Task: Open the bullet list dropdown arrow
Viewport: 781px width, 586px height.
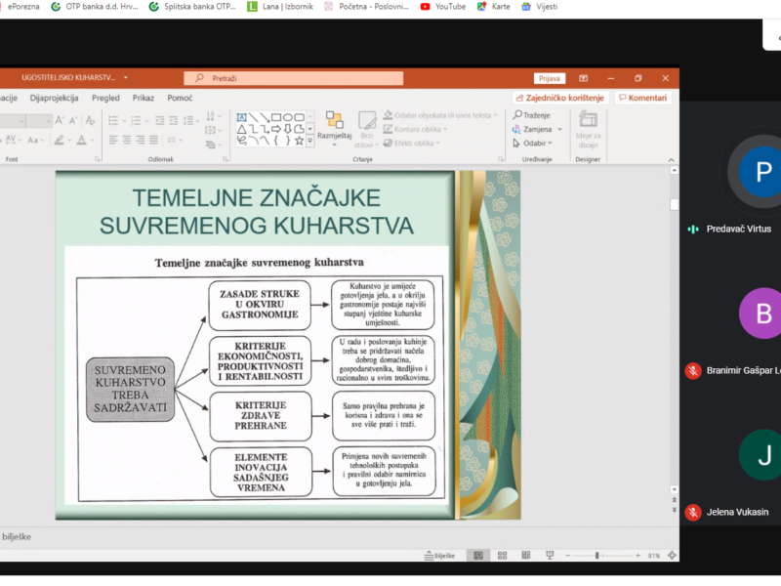Action: pyautogui.click(x=124, y=120)
